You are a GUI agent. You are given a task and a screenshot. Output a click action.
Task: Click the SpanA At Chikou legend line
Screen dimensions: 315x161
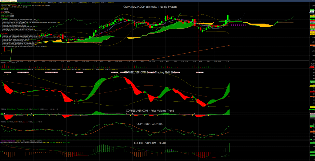pos(7,15)
